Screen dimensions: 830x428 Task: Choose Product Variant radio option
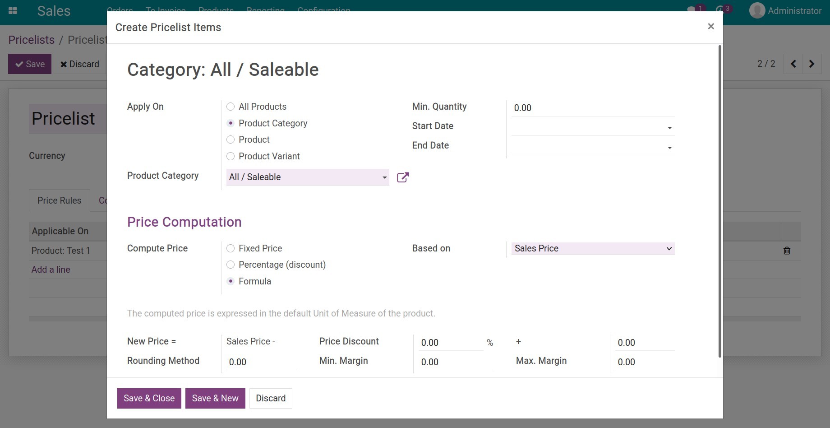coord(231,156)
